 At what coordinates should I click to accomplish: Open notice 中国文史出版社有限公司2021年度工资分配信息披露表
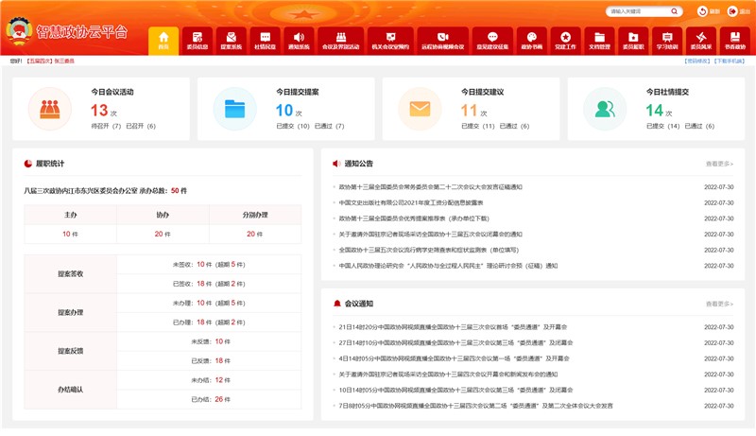[x=411, y=203]
